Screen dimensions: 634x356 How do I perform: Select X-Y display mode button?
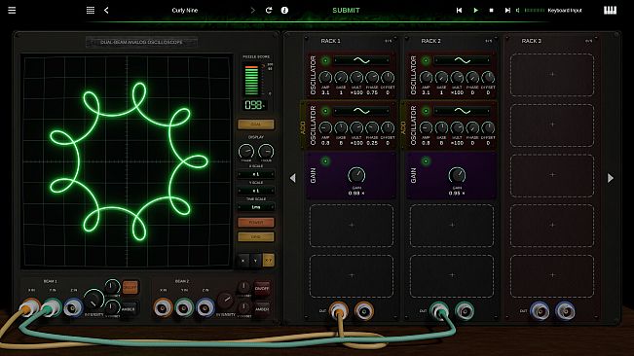[269, 261]
